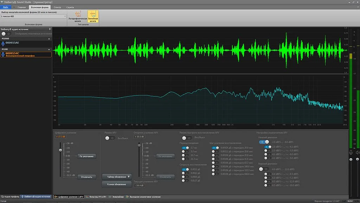Select 0.00106 дБ с периодом 666.6 мкс step
360x203 pixels.
tap(215, 174)
